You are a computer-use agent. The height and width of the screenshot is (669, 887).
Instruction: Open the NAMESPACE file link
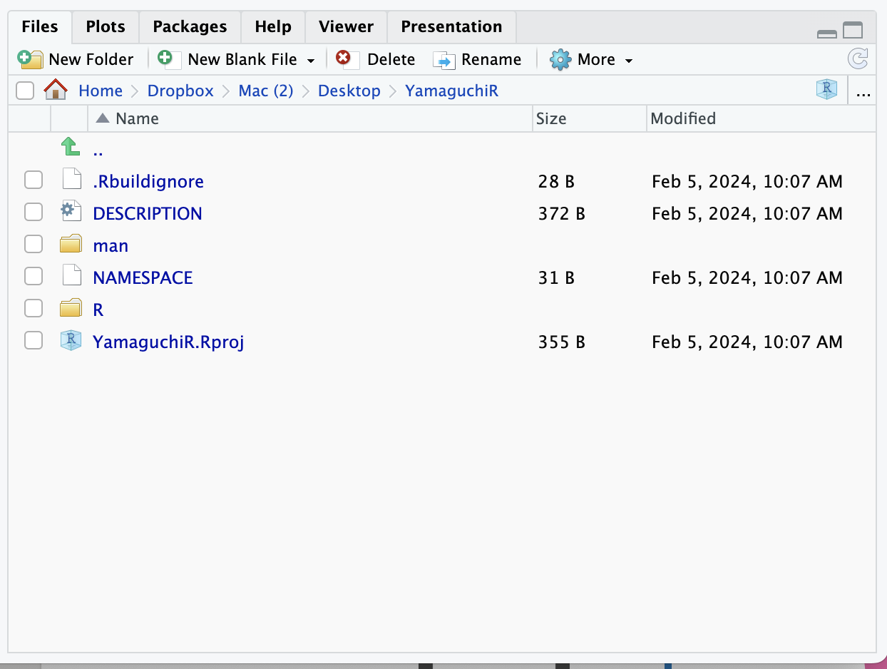click(x=143, y=277)
